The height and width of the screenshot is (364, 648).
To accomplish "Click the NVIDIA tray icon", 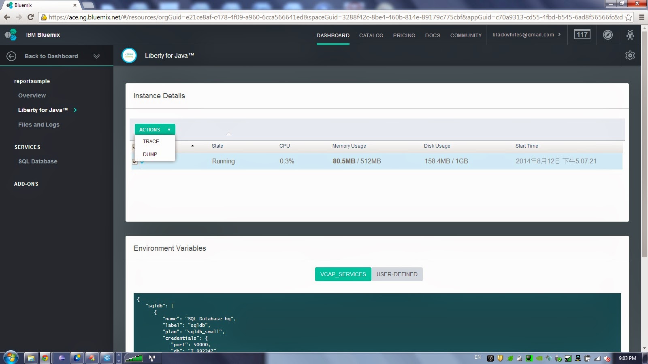I will tap(539, 358).
